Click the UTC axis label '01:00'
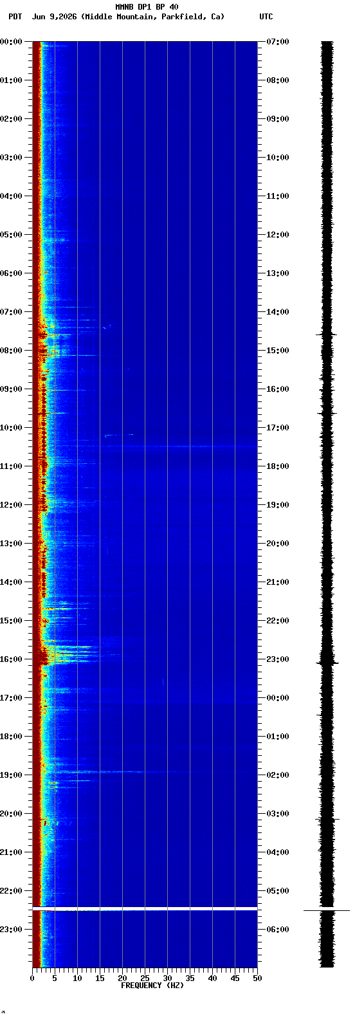This screenshot has width=355, height=1019. 278,737
